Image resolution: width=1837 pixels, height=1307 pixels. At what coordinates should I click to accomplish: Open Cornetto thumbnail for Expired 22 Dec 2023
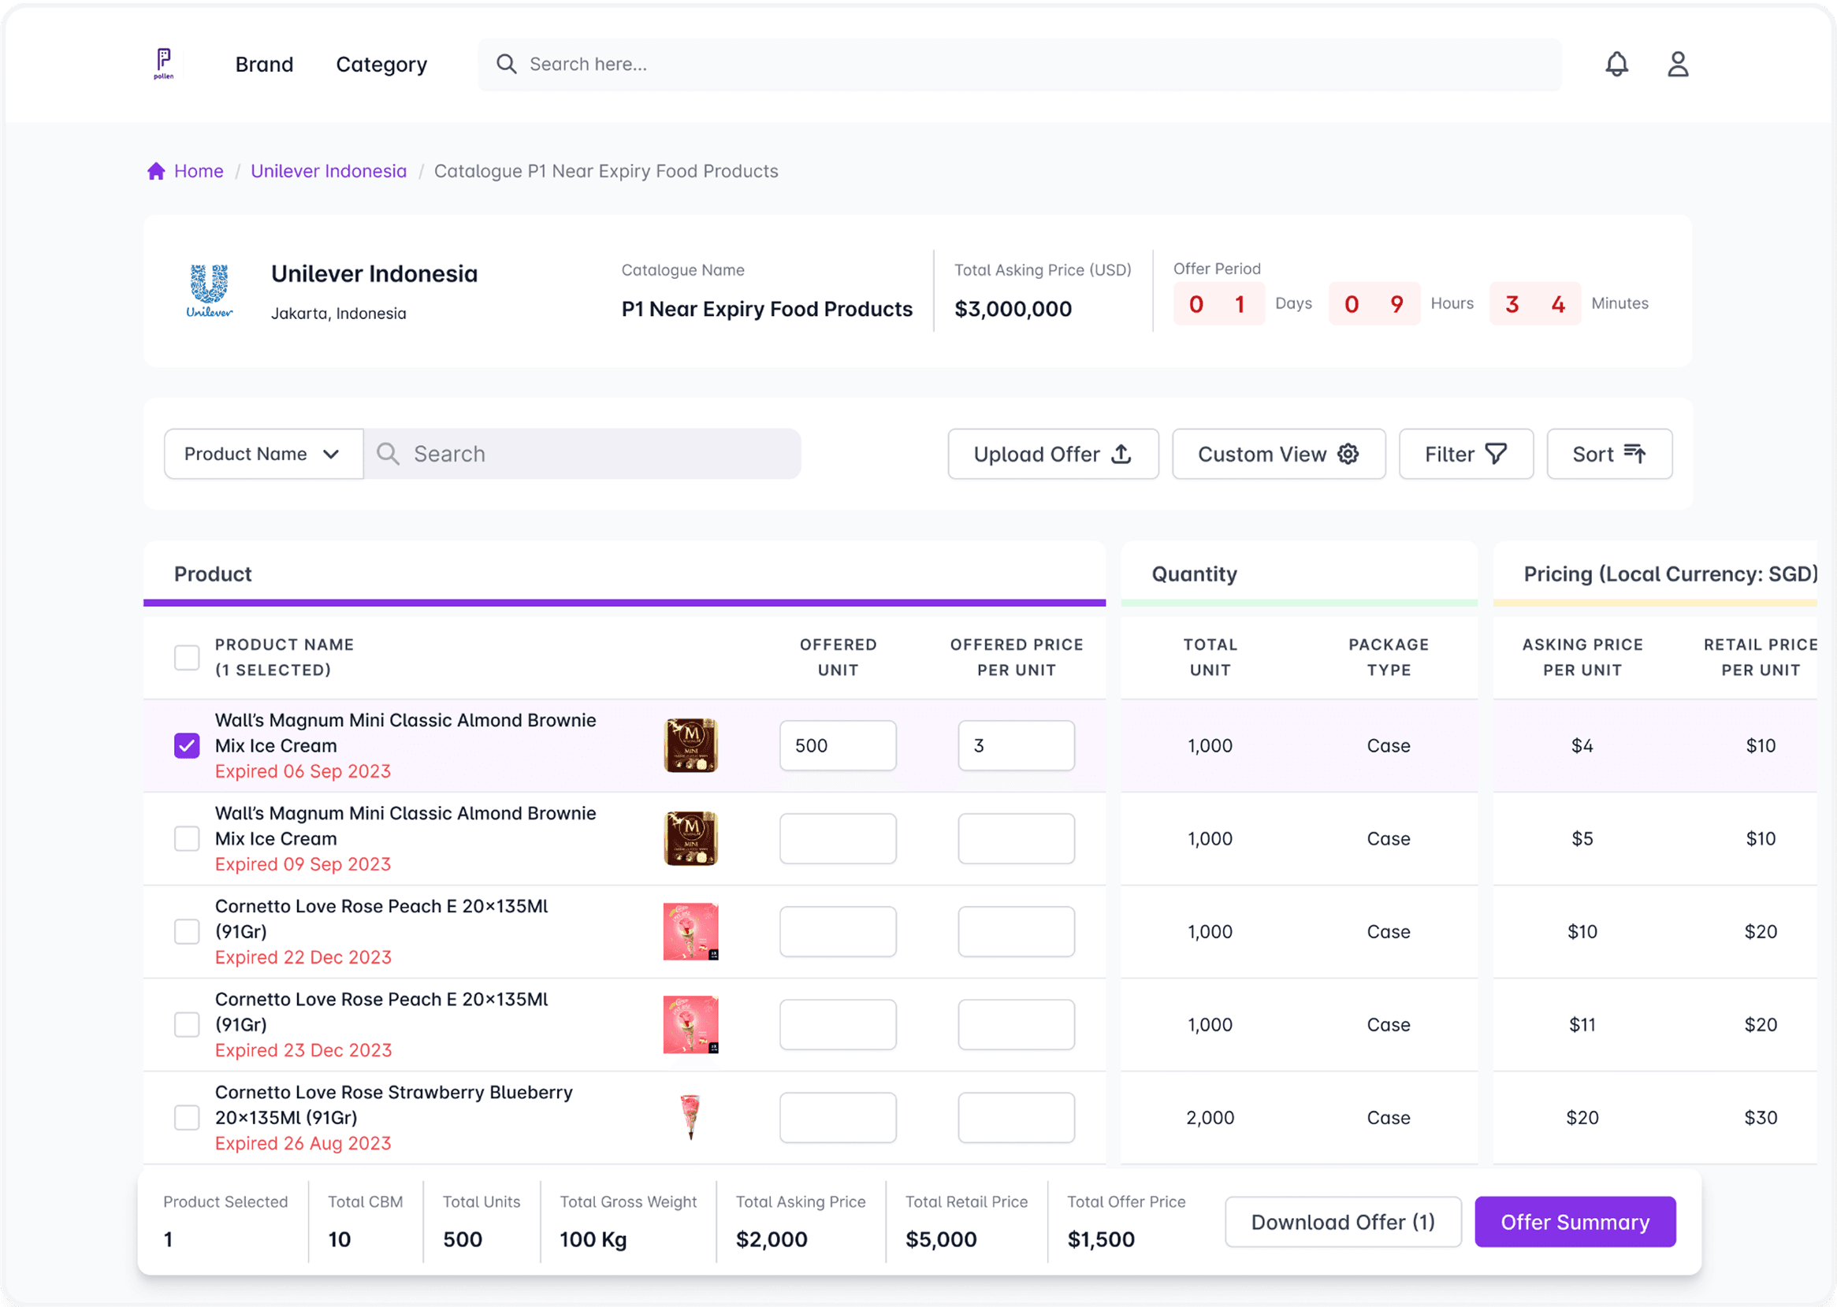pos(690,932)
